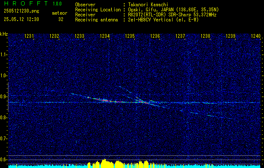Click the kHz axis unit label
This screenshot has height=168, width=264.
click(4, 34)
